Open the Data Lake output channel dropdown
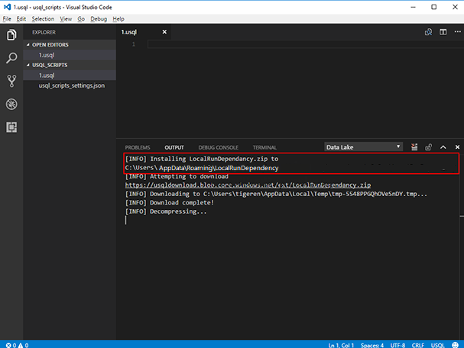Screen dimensions: 464x348 coord(363,147)
